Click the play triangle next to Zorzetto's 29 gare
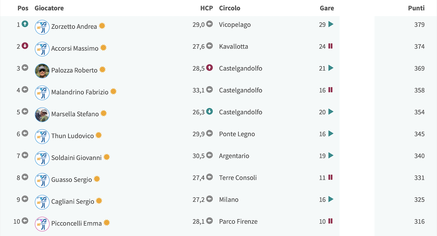The image size is (437, 236). [330, 24]
